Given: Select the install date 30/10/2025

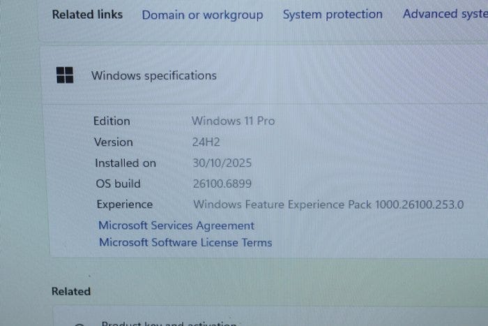Looking at the screenshot, I should point(222,163).
